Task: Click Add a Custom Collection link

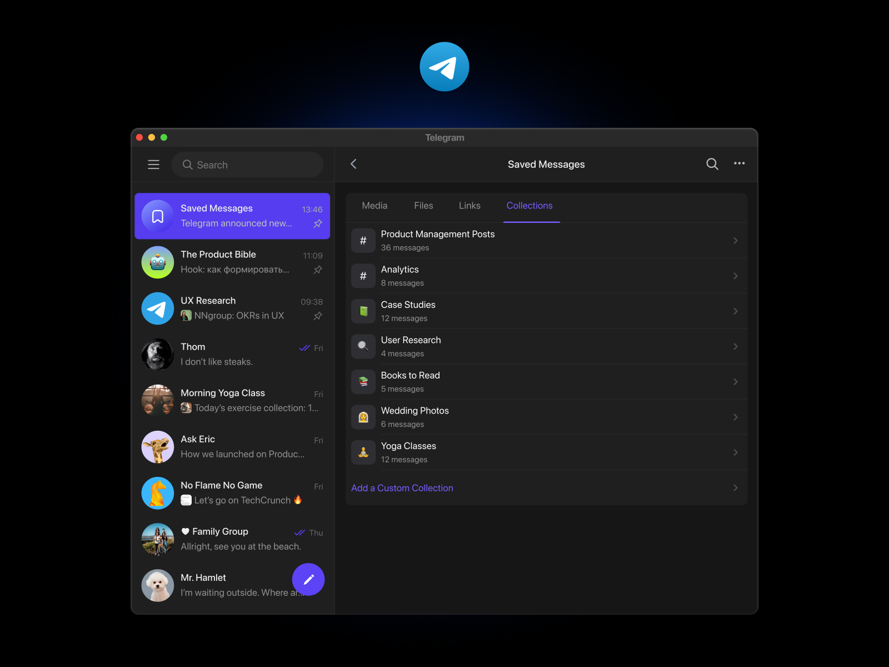Action: (x=402, y=488)
